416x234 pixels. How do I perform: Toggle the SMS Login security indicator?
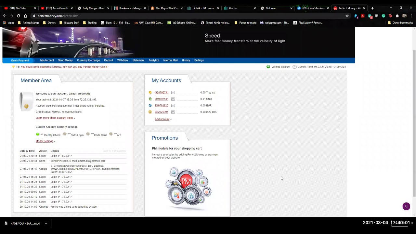click(x=65, y=134)
